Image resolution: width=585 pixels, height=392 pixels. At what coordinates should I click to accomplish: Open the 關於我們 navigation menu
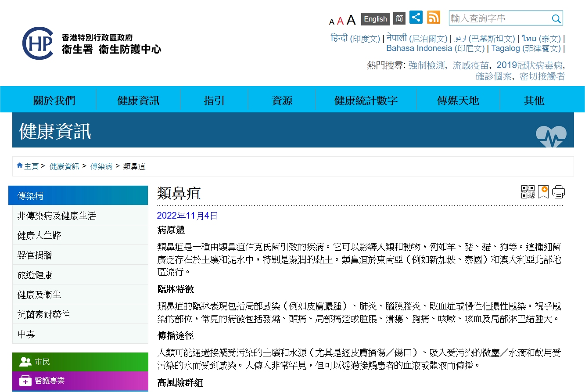coord(54,101)
